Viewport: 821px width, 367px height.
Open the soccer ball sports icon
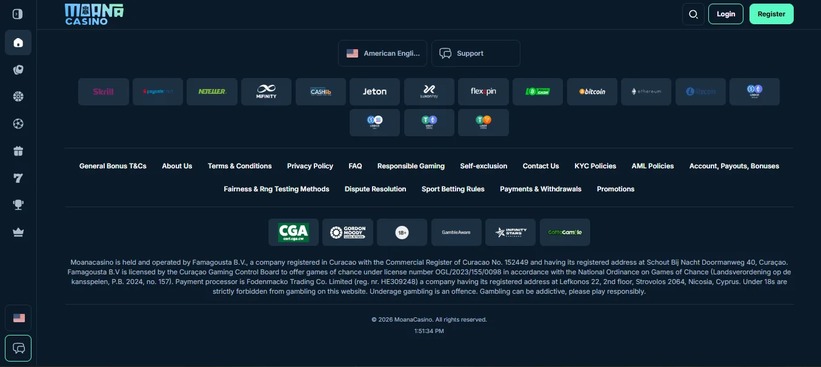click(18, 124)
